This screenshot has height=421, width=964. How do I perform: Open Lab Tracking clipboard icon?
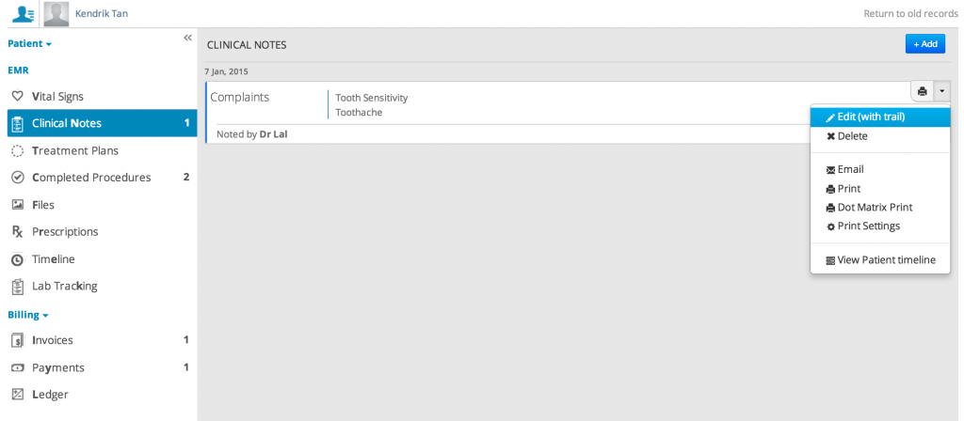coord(18,286)
